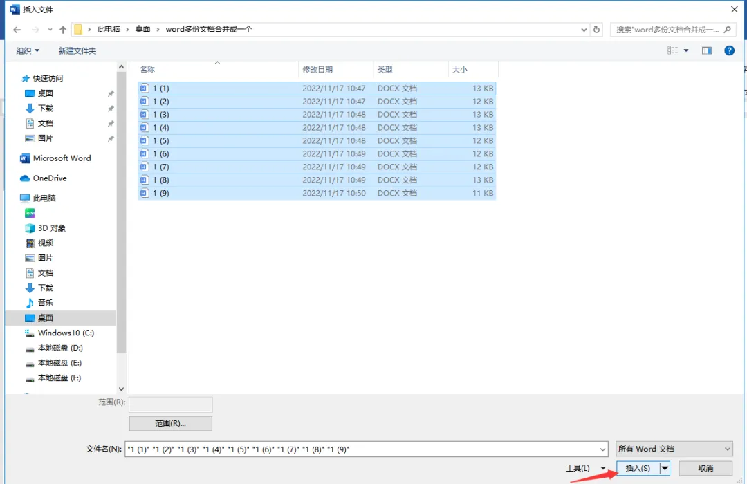Open recent locations dropdown arrow
The width and height of the screenshot is (747, 484).
click(50, 30)
